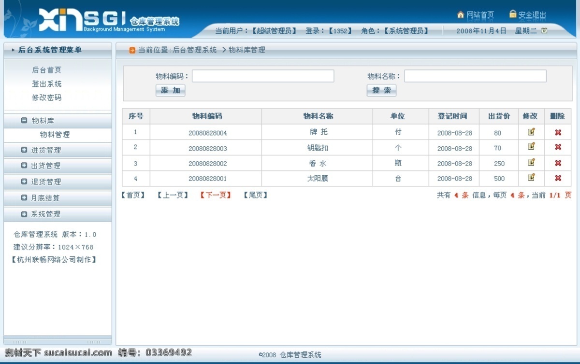The width and height of the screenshot is (580, 364).
Task: Go to 首页 in pagination
Action: 133,195
